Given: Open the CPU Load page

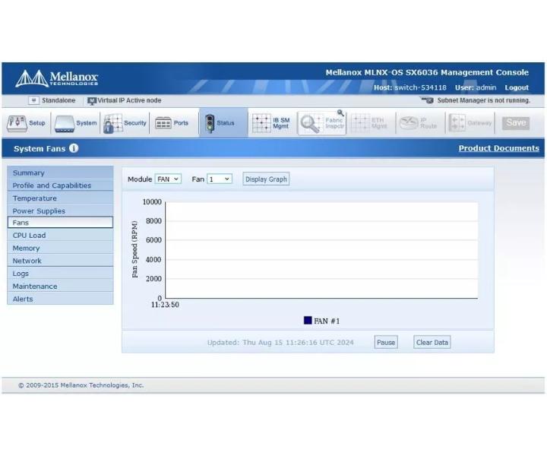Looking at the screenshot, I should tap(60, 235).
